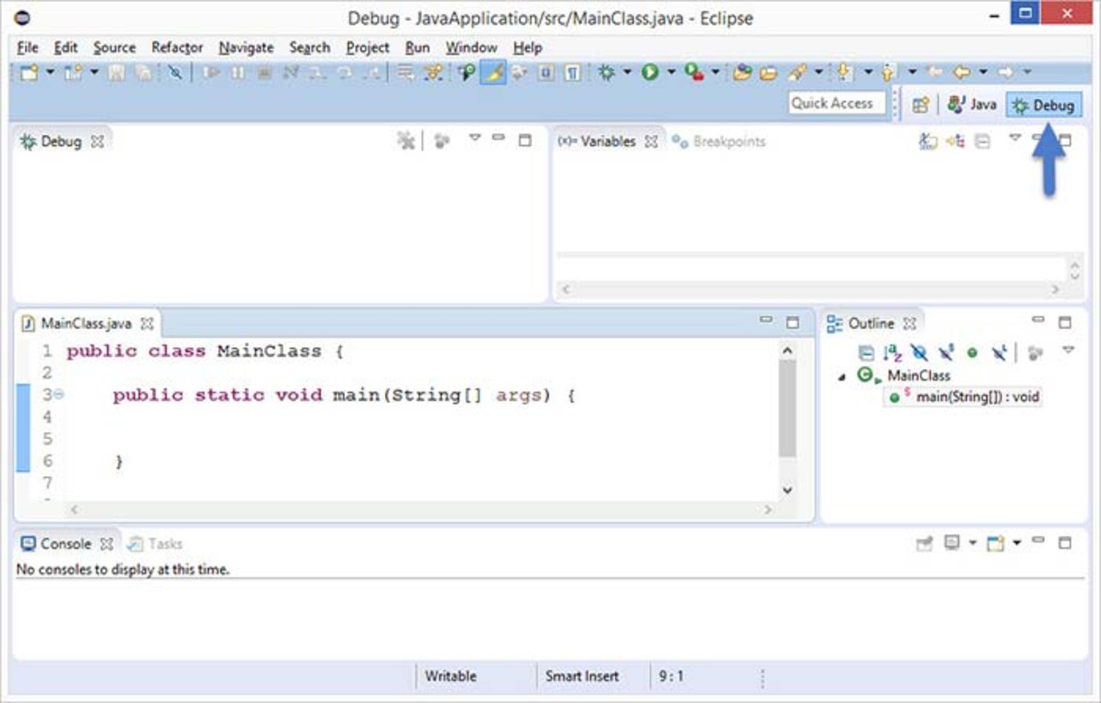Image resolution: width=1101 pixels, height=703 pixels.
Task: Select the Debug perspective button
Action: point(1044,105)
